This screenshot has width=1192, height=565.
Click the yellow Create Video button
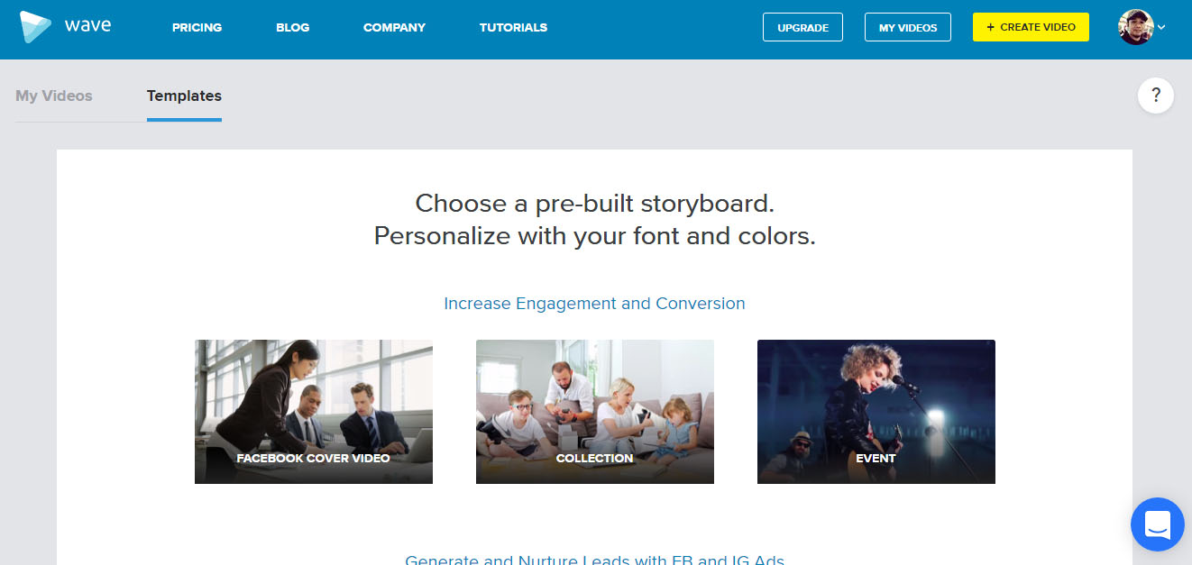coord(1031,27)
